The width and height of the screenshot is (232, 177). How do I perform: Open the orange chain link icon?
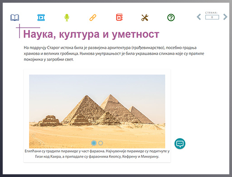coord(93,18)
